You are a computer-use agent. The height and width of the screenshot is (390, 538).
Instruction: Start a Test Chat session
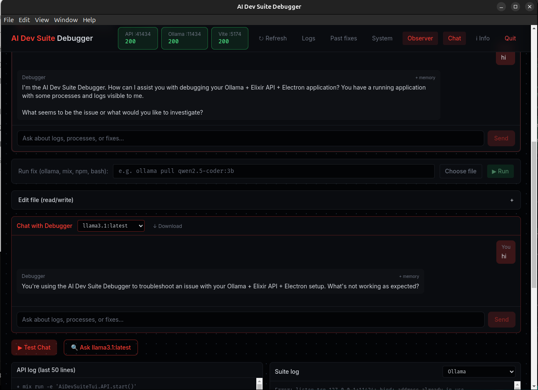point(34,347)
